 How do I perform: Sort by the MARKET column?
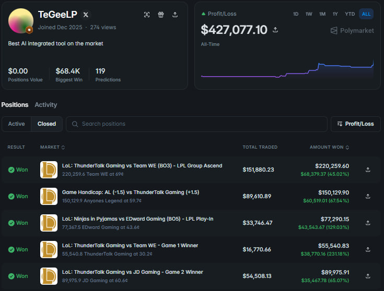pos(52,147)
